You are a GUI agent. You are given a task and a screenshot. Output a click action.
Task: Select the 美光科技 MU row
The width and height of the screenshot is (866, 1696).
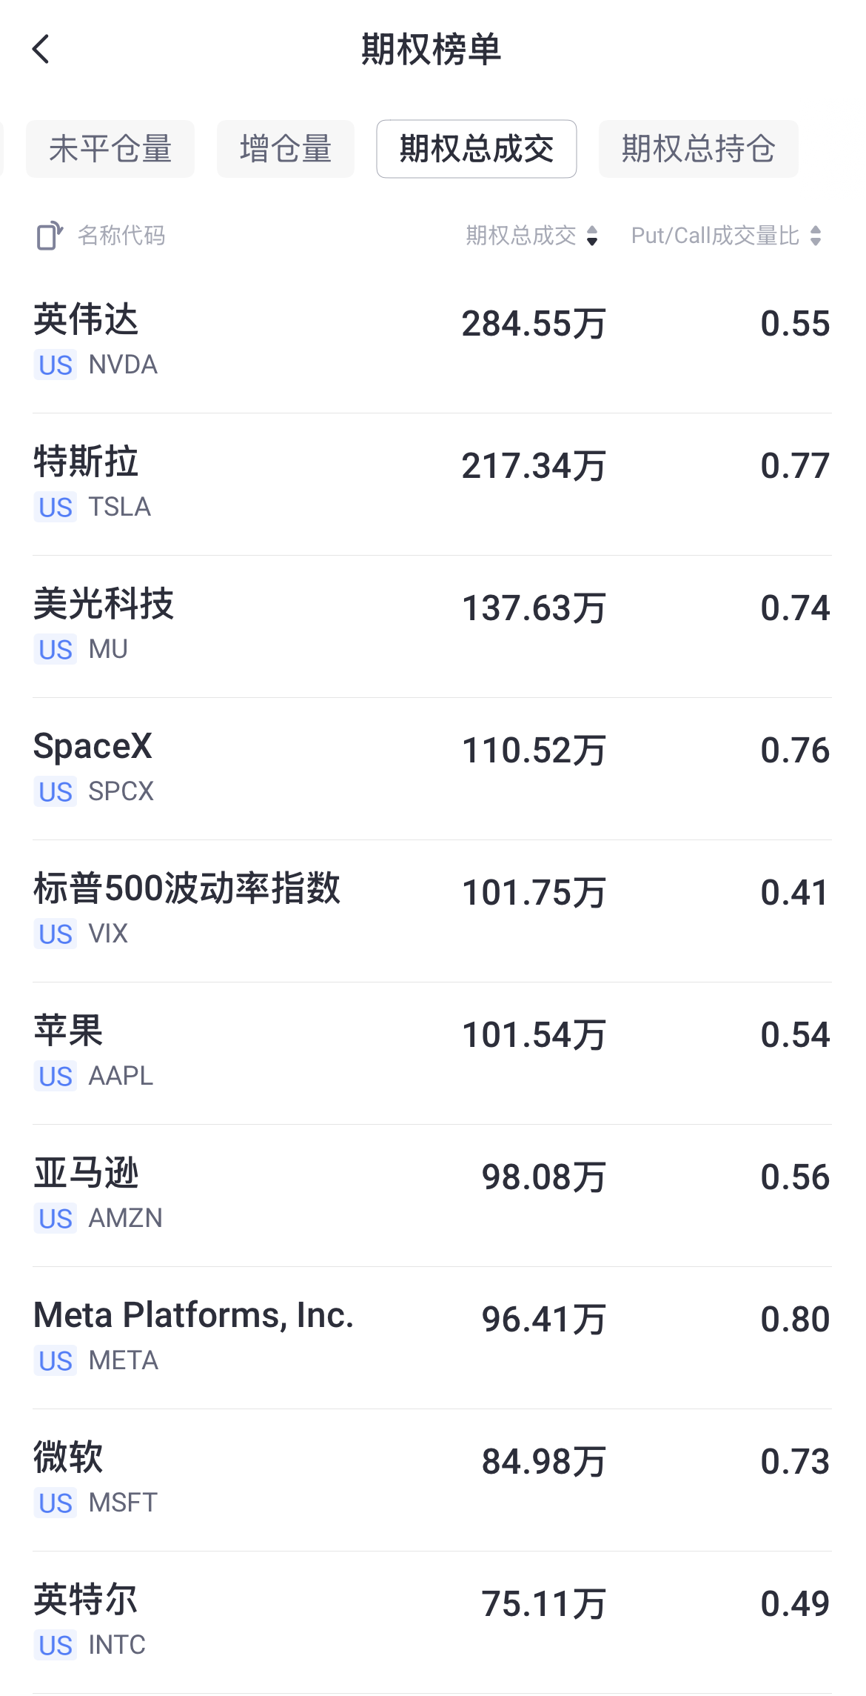coord(432,627)
